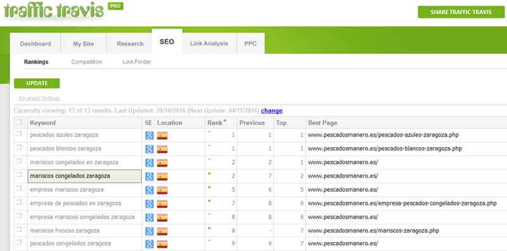Open the Dashboard tab
The height and width of the screenshot is (251, 507).
coord(35,44)
